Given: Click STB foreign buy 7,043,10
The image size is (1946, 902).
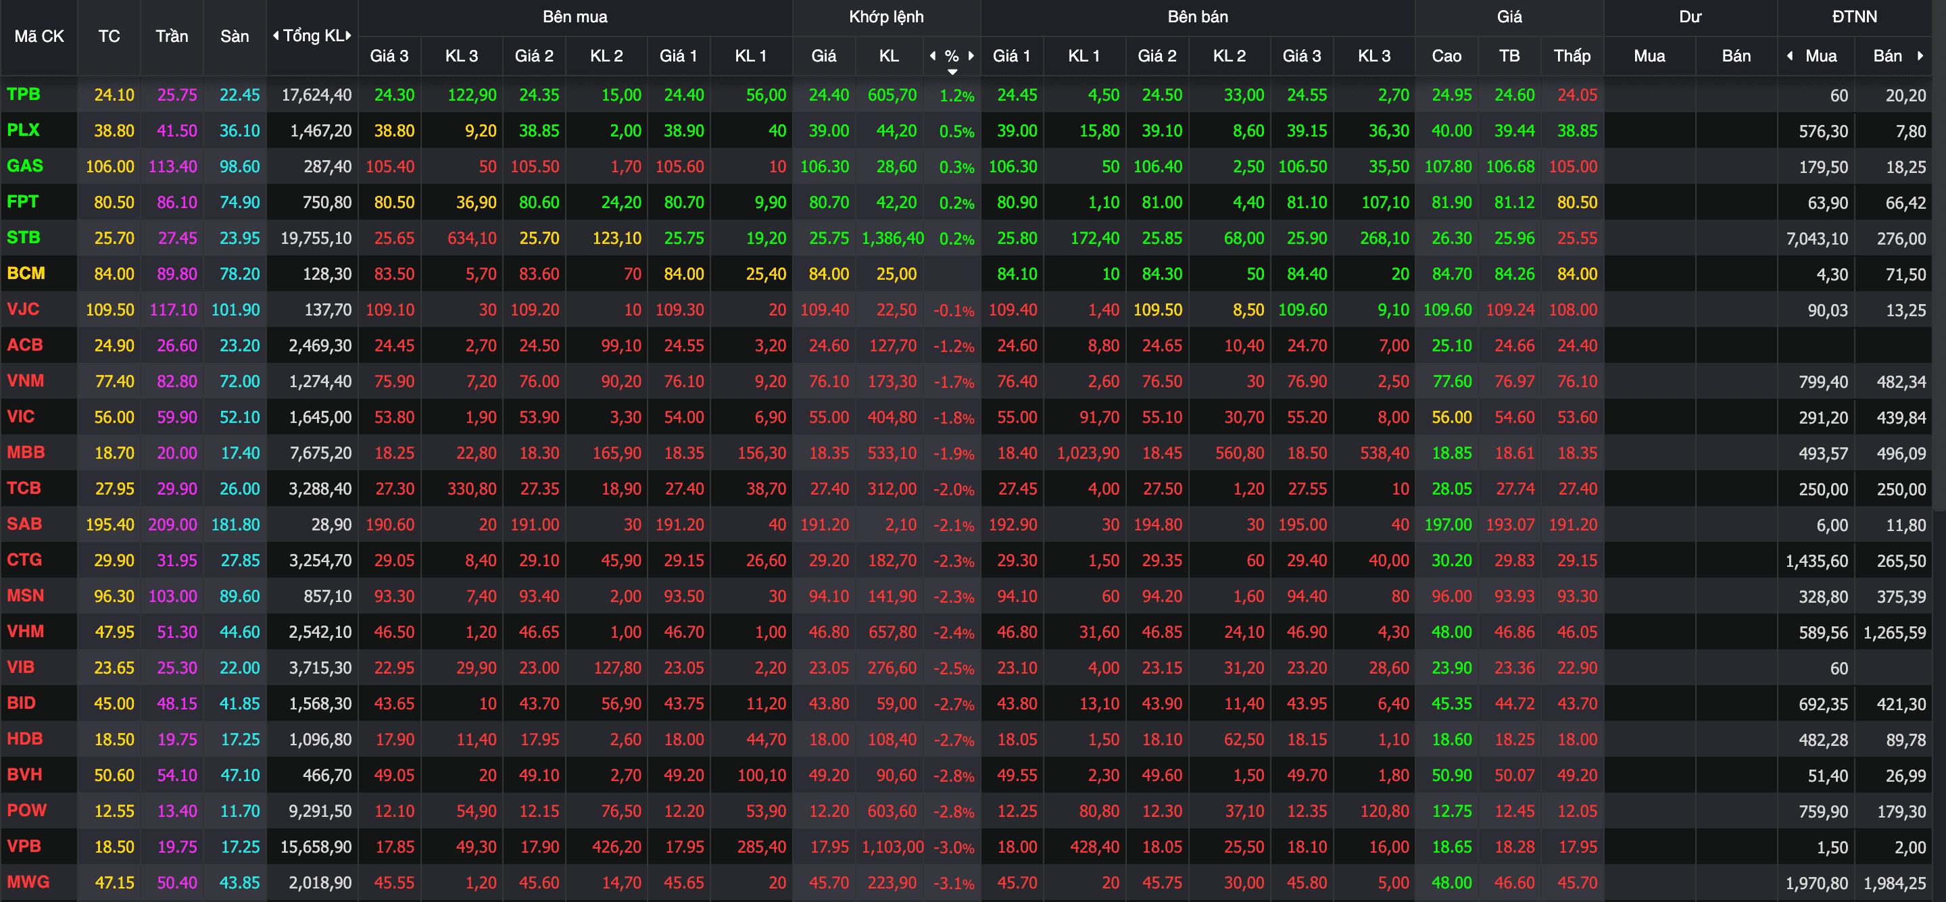Looking at the screenshot, I should (1817, 239).
